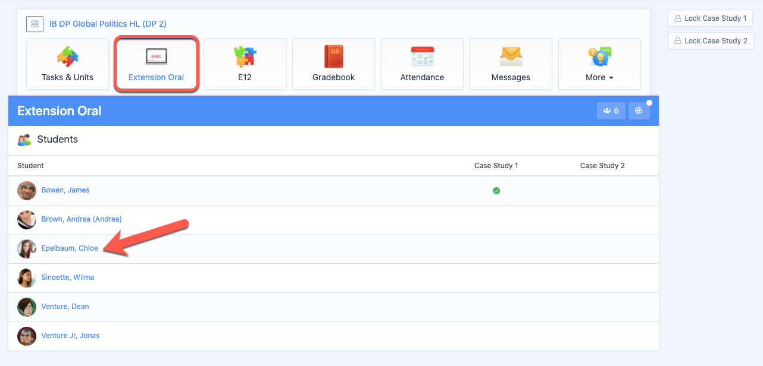The height and width of the screenshot is (366, 763).
Task: Click the Case Study 2 column header
Action: 602,166
